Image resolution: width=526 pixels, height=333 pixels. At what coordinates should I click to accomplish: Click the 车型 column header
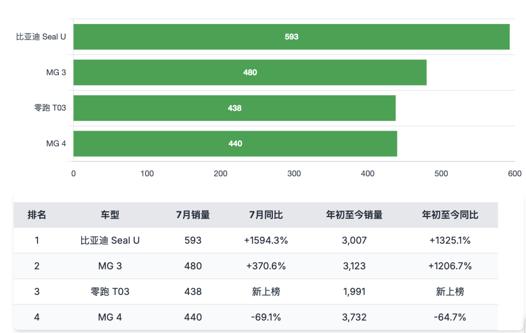tap(110, 215)
